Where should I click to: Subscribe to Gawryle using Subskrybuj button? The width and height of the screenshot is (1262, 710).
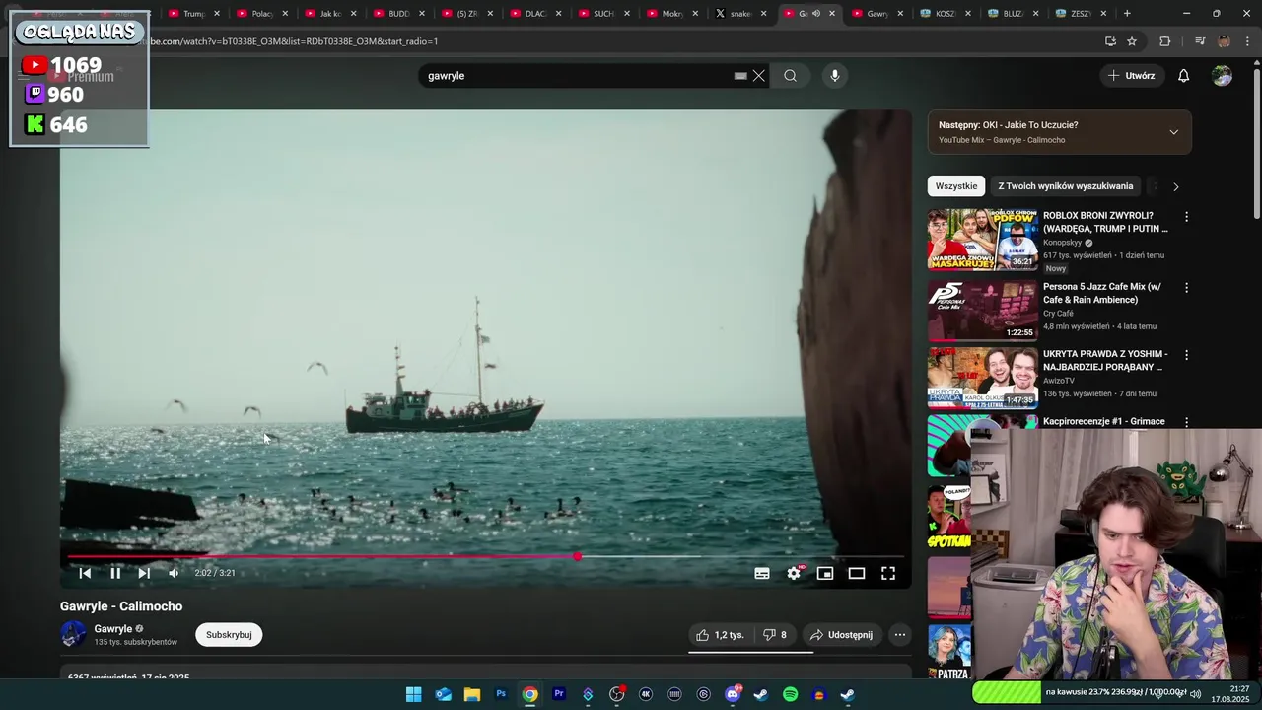coord(229,635)
